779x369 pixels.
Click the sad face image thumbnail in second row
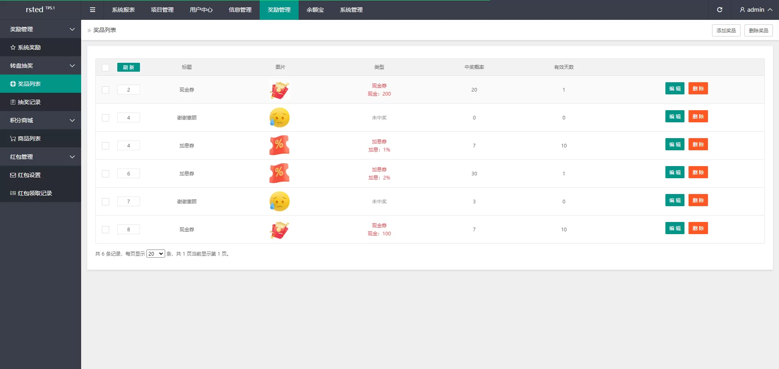pos(280,117)
